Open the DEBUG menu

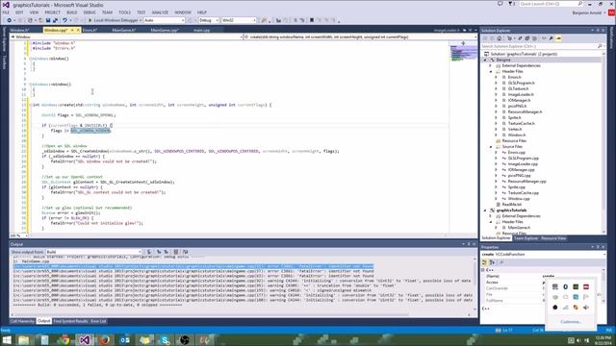point(90,12)
